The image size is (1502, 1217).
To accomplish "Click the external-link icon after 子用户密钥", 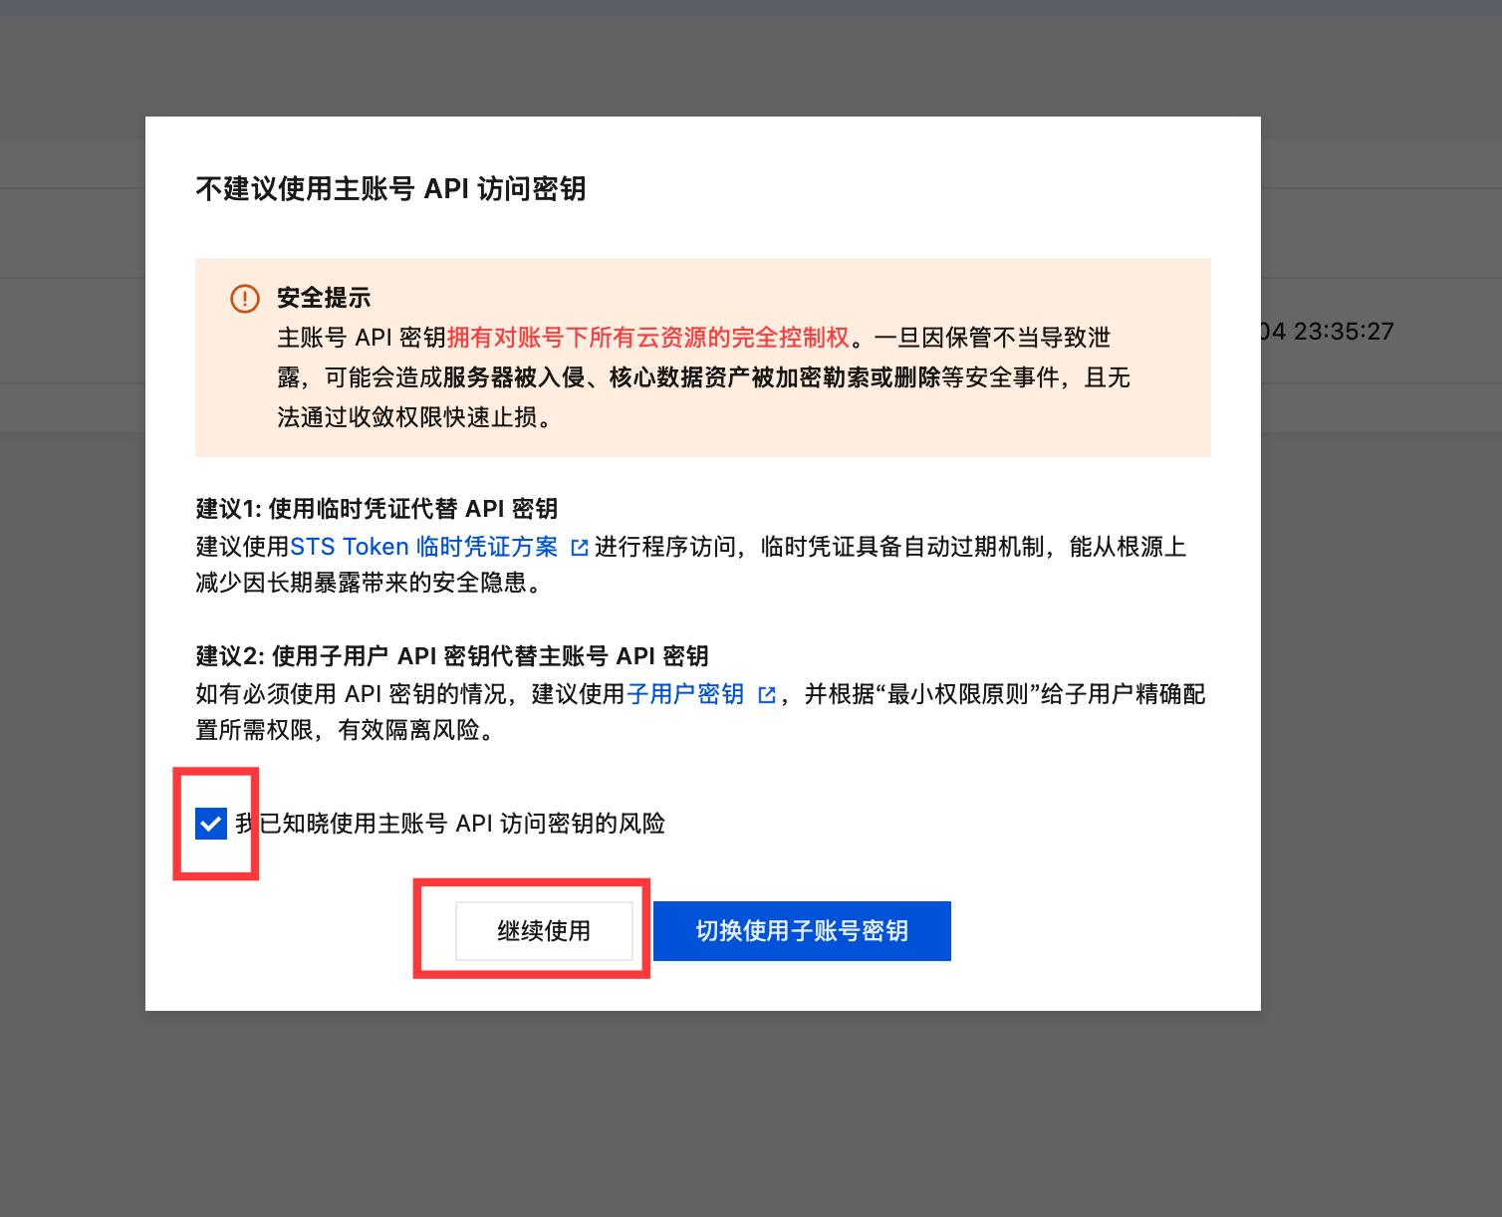I will tap(767, 694).
